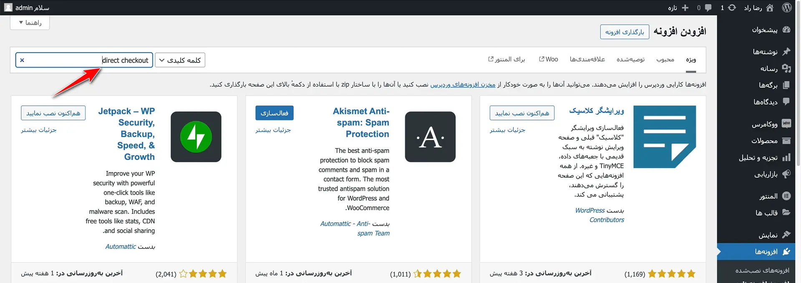Click the plus icon for new content
801x283 pixels.
click(x=685, y=8)
